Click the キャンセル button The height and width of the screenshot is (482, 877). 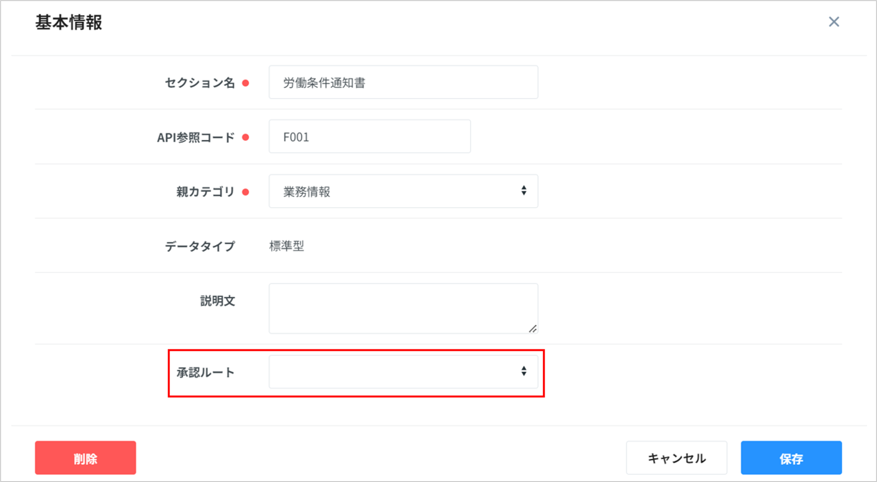point(676,458)
